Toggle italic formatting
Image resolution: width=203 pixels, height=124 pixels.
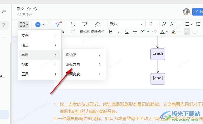(x=119, y=32)
